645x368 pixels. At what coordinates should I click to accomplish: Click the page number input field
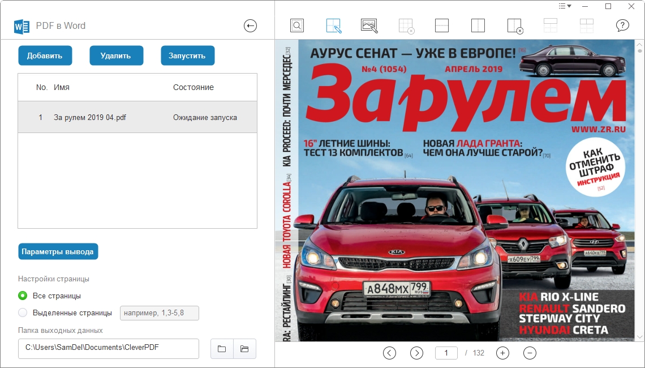pyautogui.click(x=446, y=353)
